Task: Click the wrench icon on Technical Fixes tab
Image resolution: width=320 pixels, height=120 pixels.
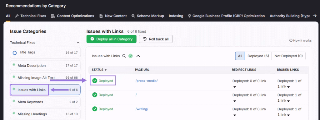Action: point(17,16)
